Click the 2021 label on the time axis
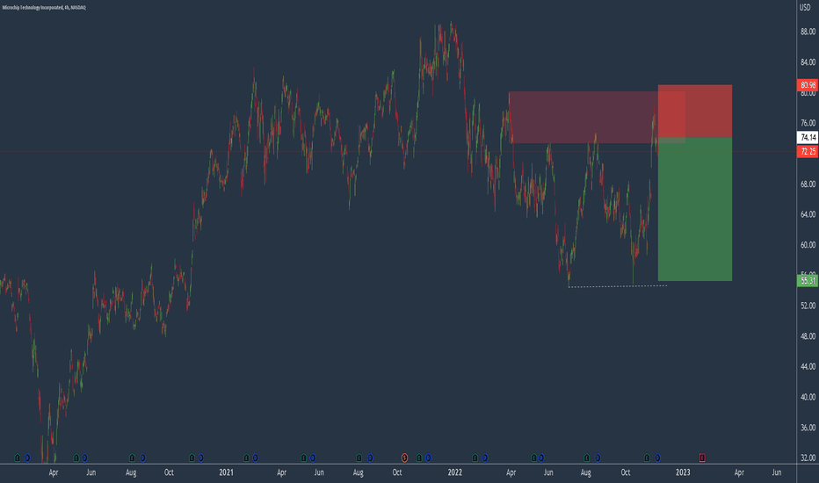Image resolution: width=819 pixels, height=483 pixels. [x=226, y=472]
